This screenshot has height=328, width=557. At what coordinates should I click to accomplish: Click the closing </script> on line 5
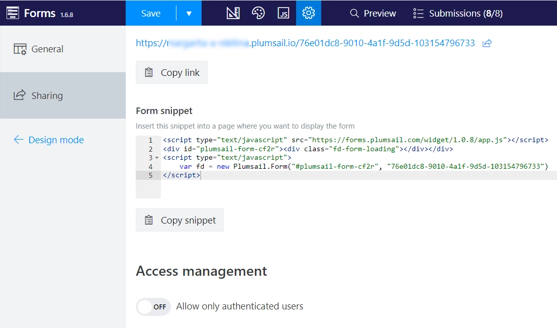[x=181, y=175]
